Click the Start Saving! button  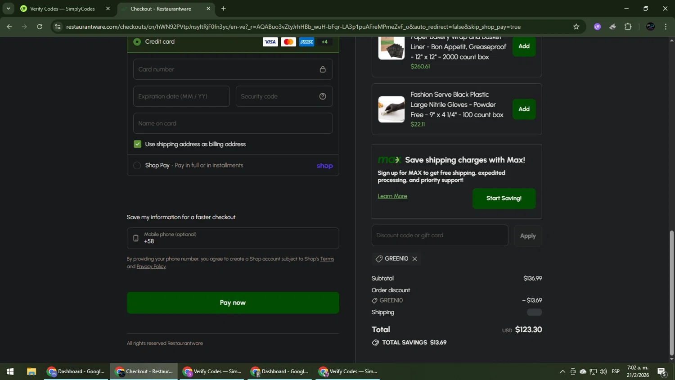tap(504, 198)
